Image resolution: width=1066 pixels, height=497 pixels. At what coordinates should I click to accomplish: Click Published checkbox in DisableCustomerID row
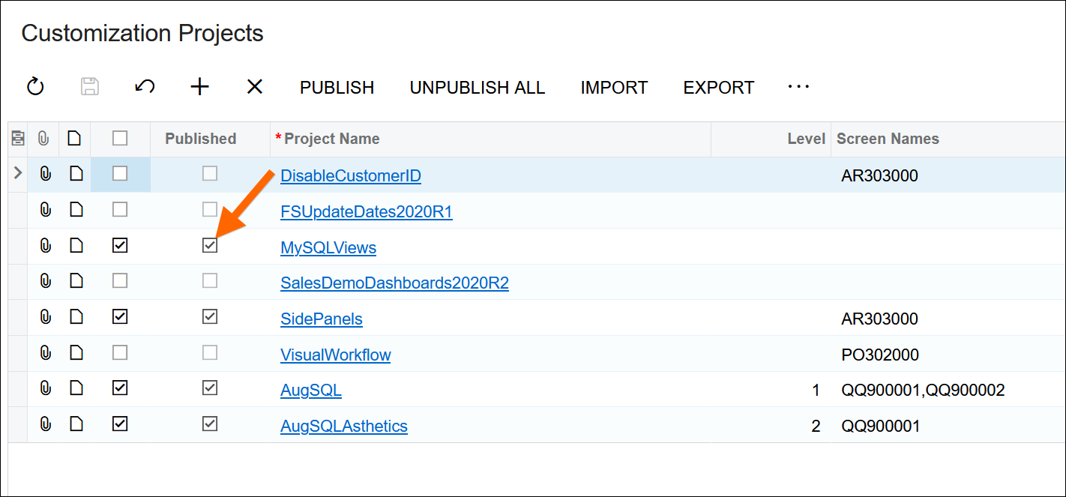pyautogui.click(x=210, y=174)
